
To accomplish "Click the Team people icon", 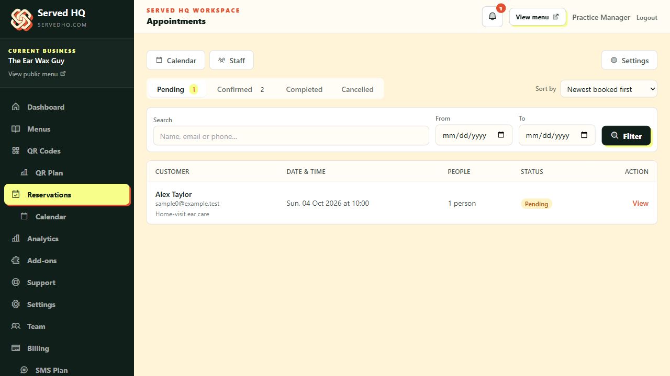I will 16,326.
